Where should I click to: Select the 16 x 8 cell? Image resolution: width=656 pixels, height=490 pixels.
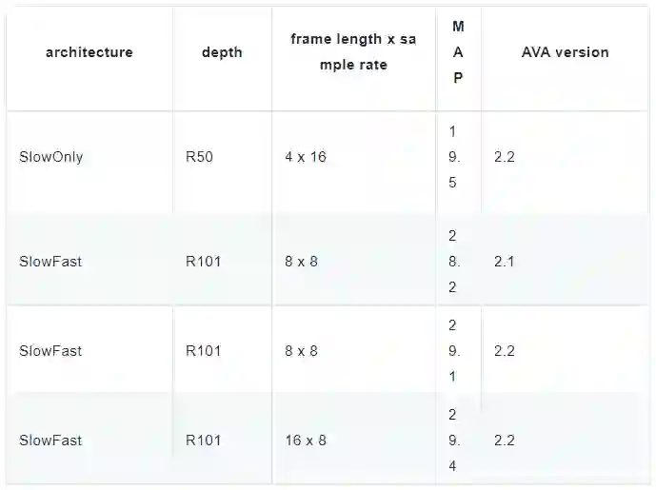[306, 441]
